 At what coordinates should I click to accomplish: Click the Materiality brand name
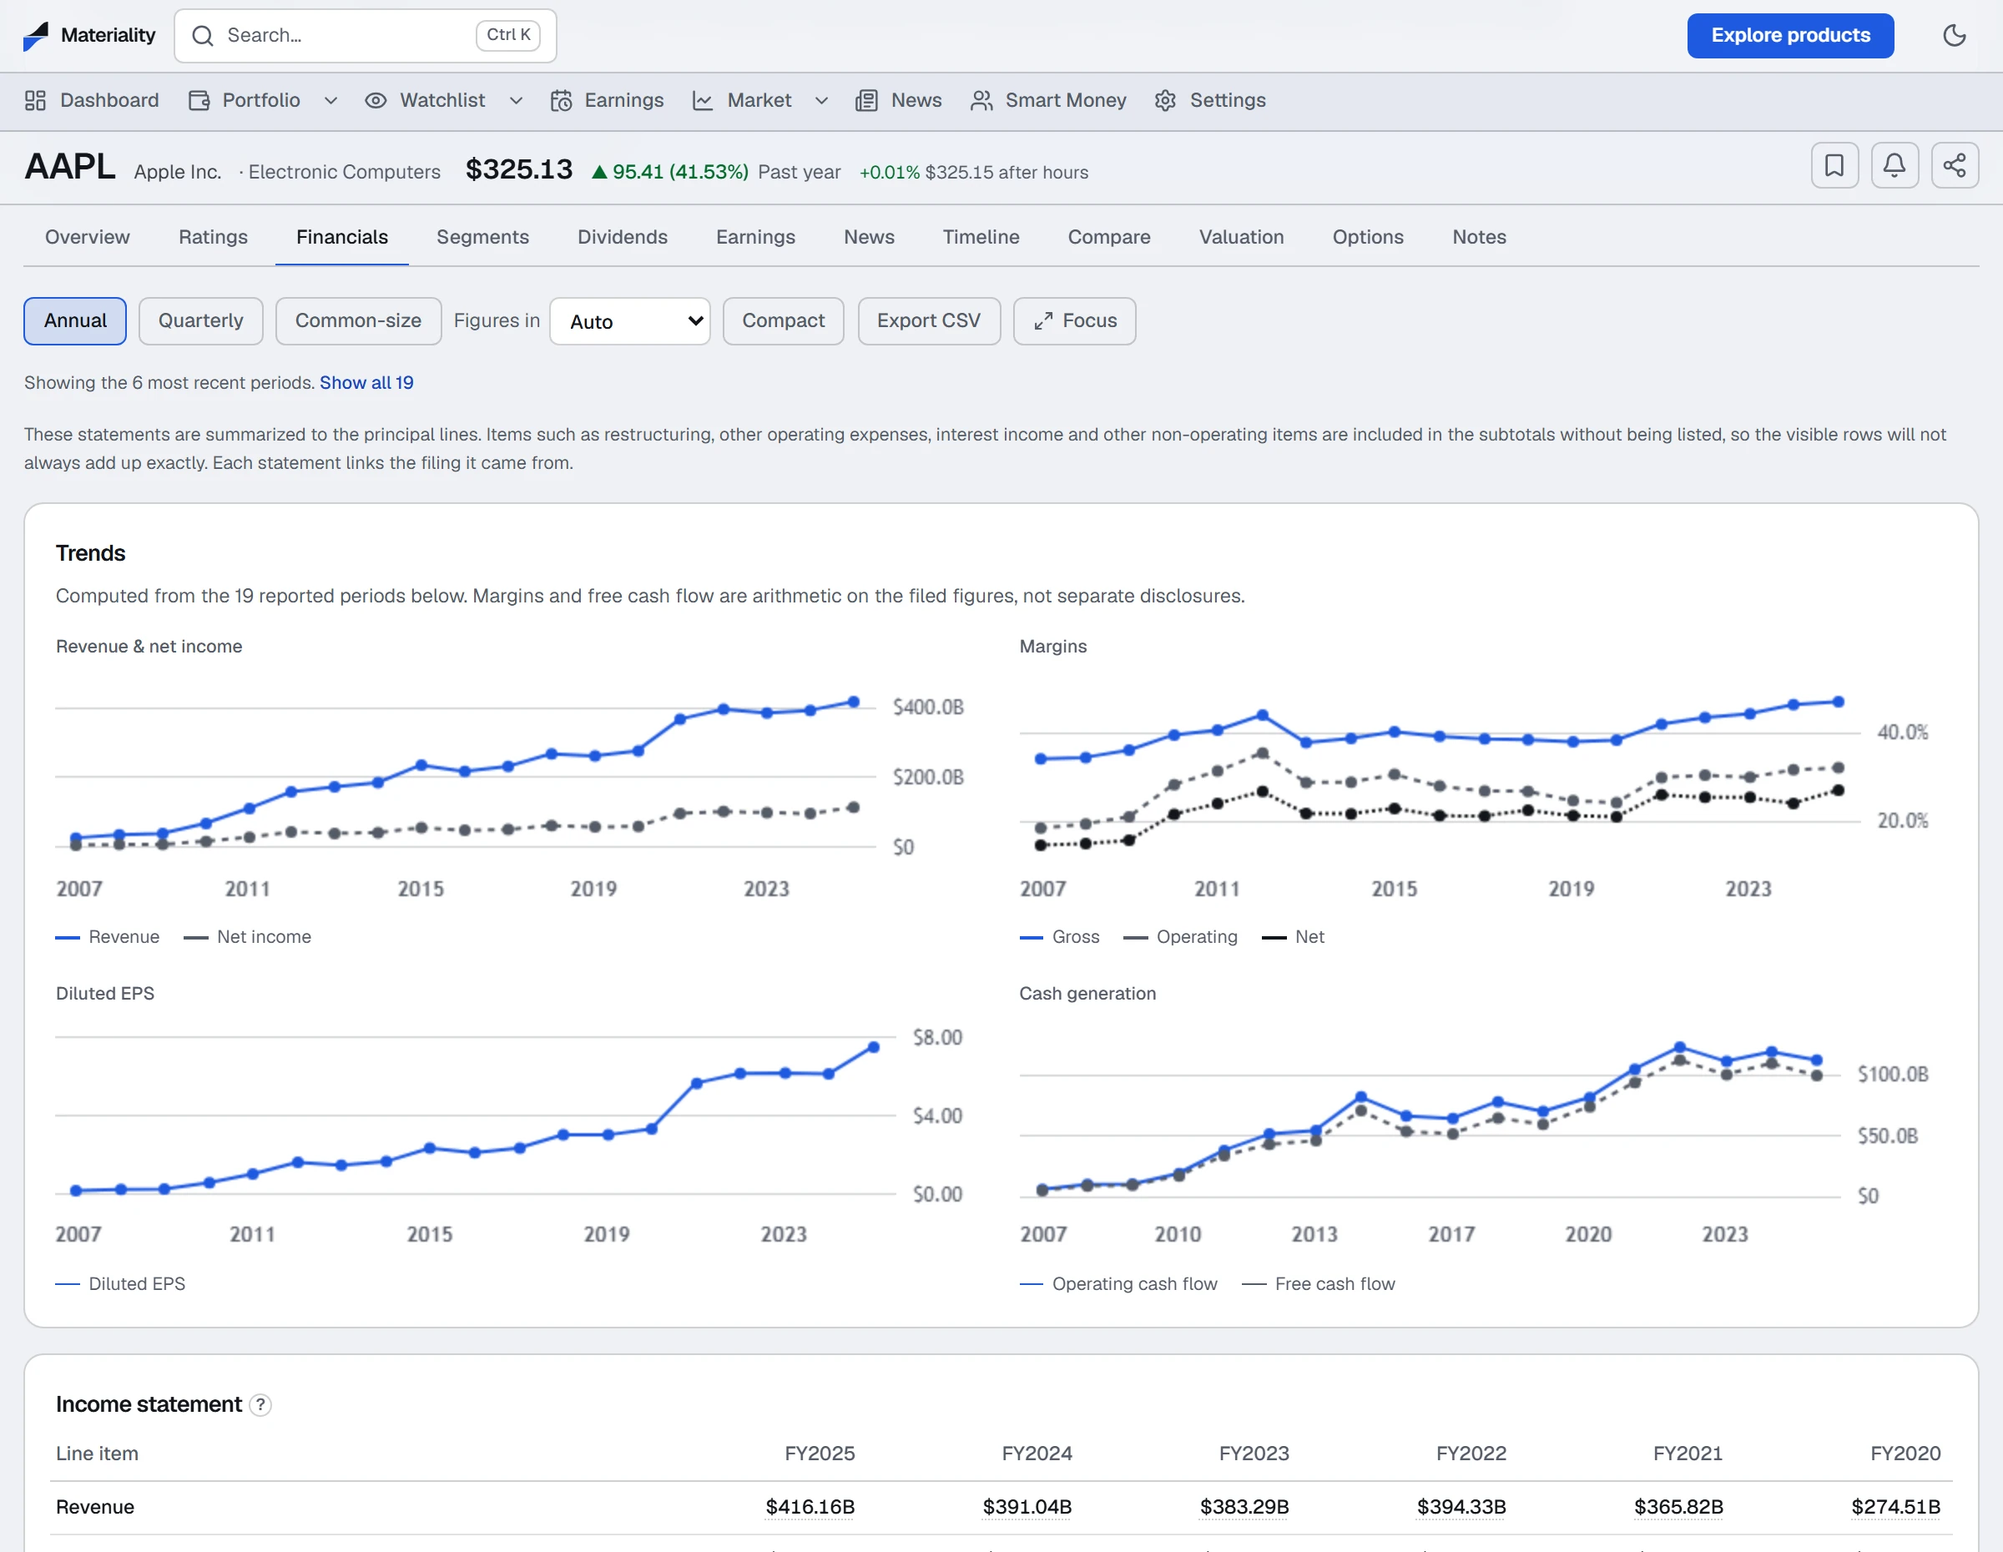tap(108, 36)
